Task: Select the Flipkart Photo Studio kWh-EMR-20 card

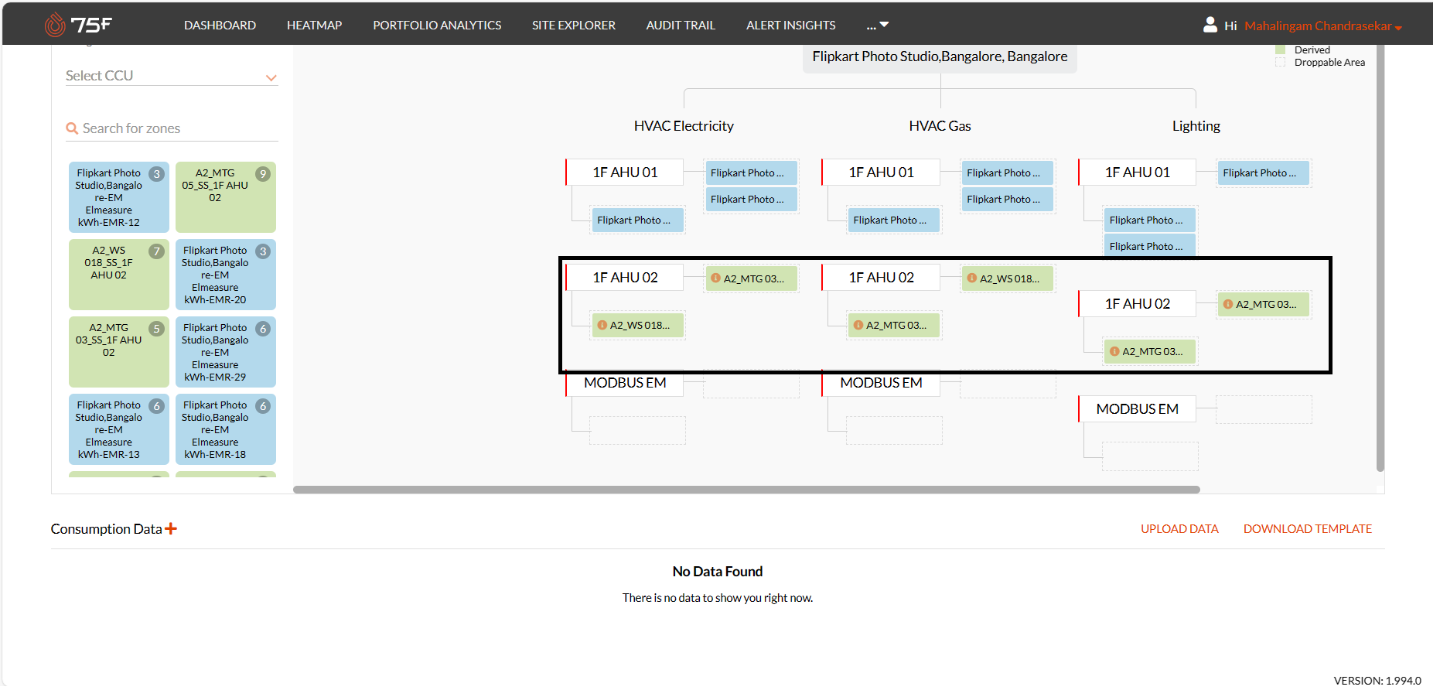Action: coord(225,275)
